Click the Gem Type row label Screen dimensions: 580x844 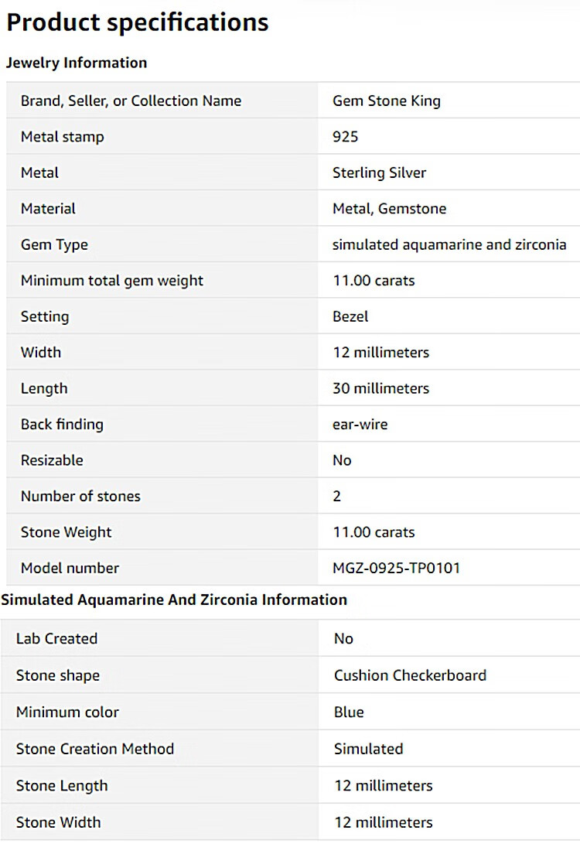(54, 244)
